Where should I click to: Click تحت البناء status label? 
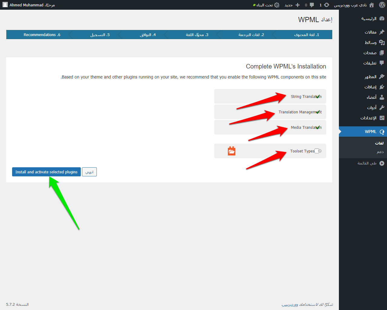(x=264, y=5)
